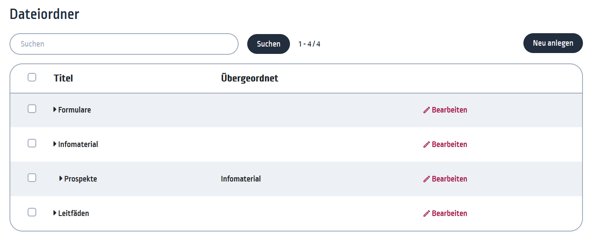The width and height of the screenshot is (592, 238).
Task: Click the pencil icon in the Leitfäden row
Action: 427,213
